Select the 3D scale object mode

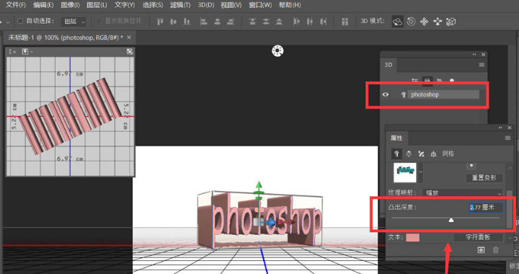[x=451, y=22]
